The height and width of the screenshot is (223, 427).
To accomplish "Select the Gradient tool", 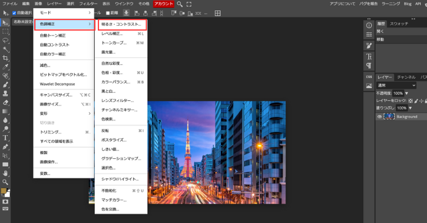I will pyautogui.click(x=5, y=111).
